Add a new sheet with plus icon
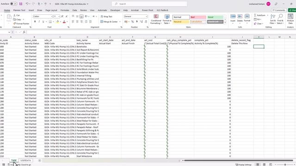296x166 pixels. click(x=39, y=160)
